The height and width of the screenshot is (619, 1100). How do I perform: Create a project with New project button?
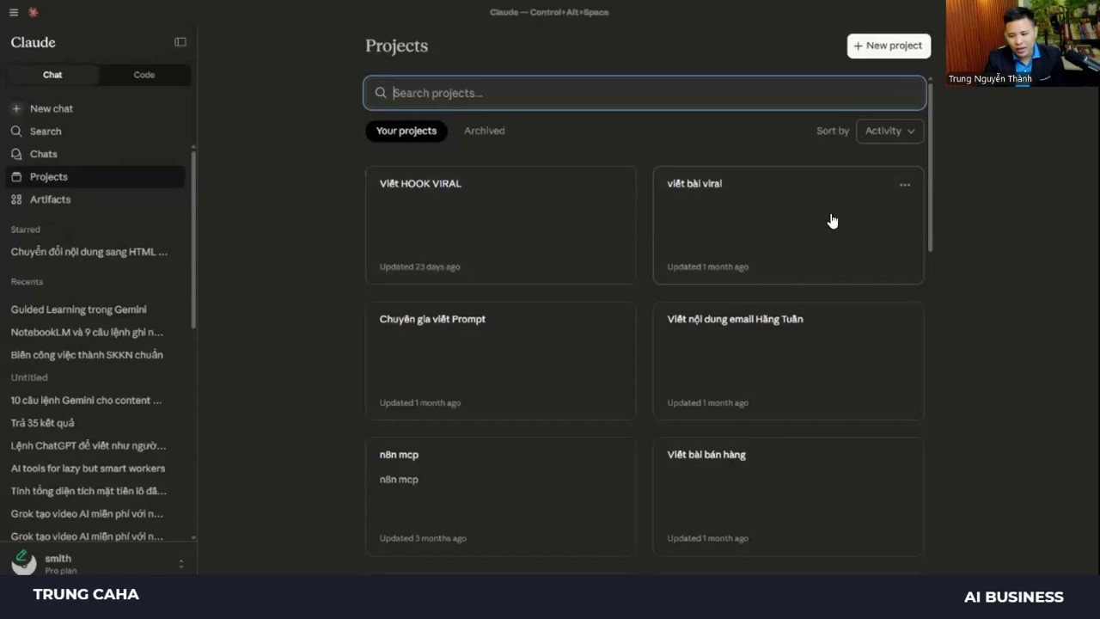pyautogui.click(x=889, y=46)
